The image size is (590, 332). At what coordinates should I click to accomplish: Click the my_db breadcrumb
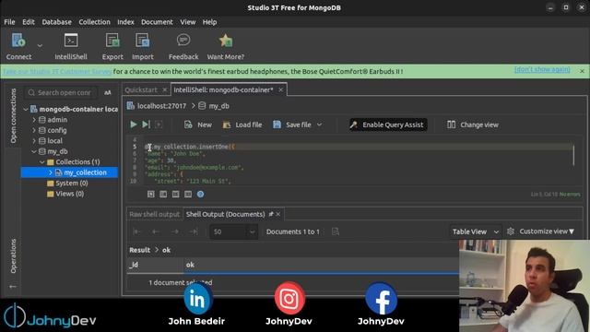[219, 106]
